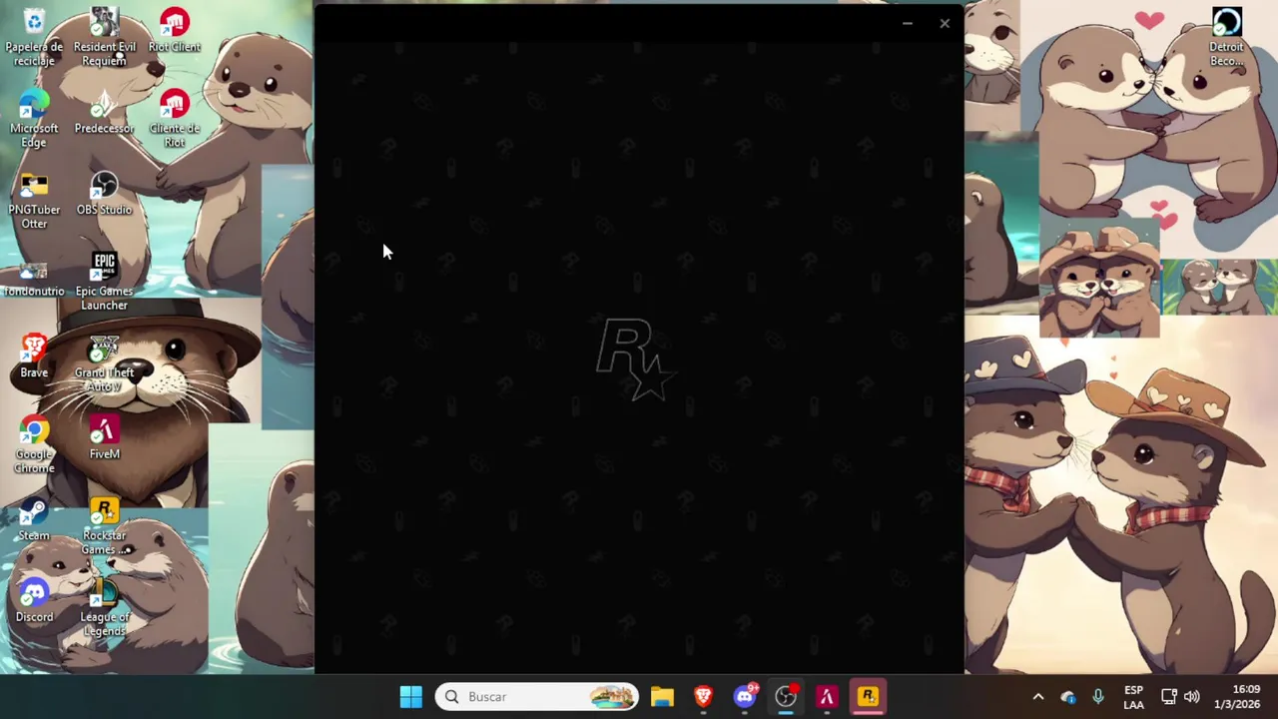This screenshot has height=719, width=1278.
Task: Open the Riot Client desktop shortcut
Action: (175, 31)
